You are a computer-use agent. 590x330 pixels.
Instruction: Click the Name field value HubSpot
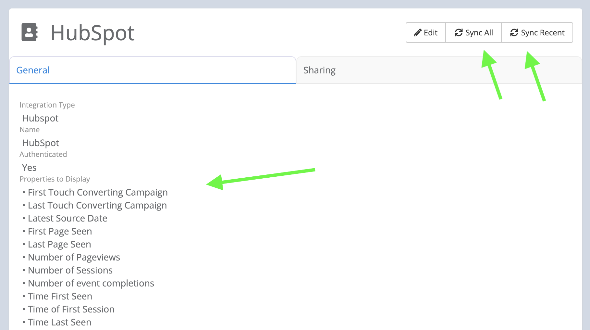click(x=41, y=143)
